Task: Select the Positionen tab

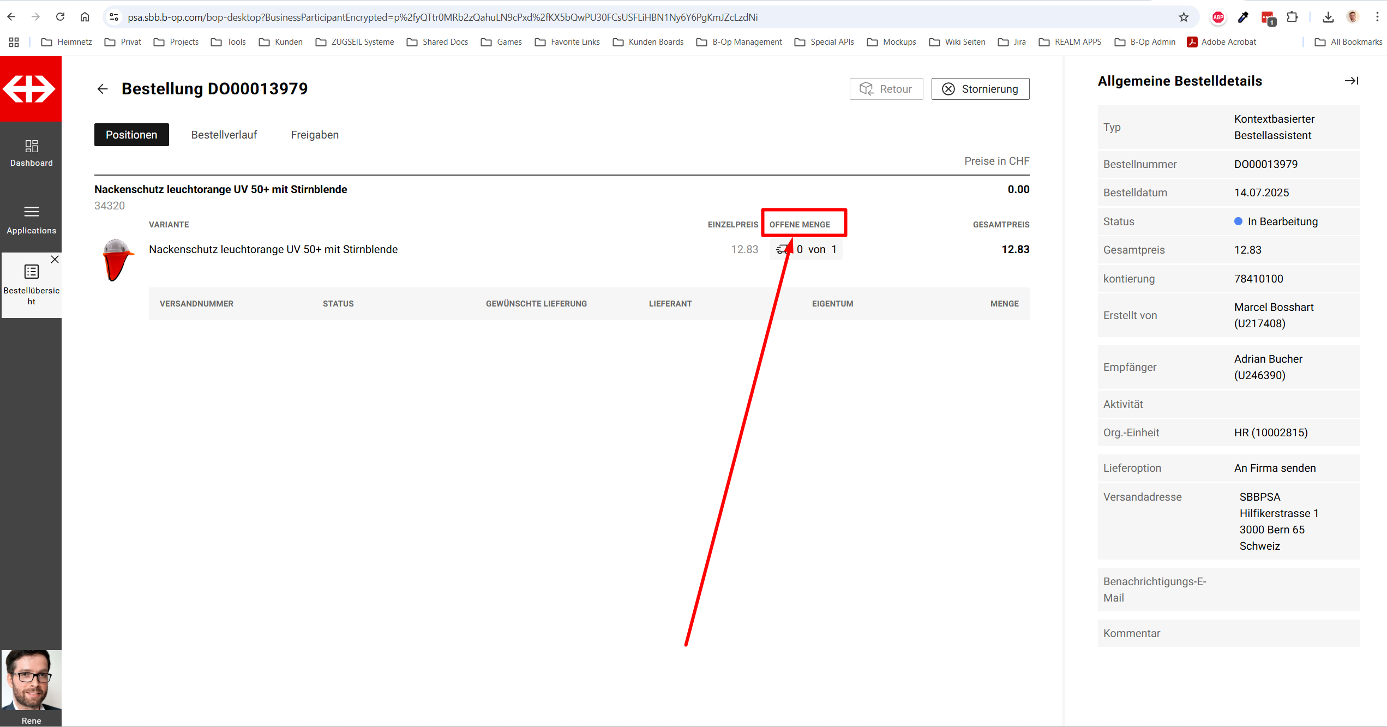Action: coord(131,135)
